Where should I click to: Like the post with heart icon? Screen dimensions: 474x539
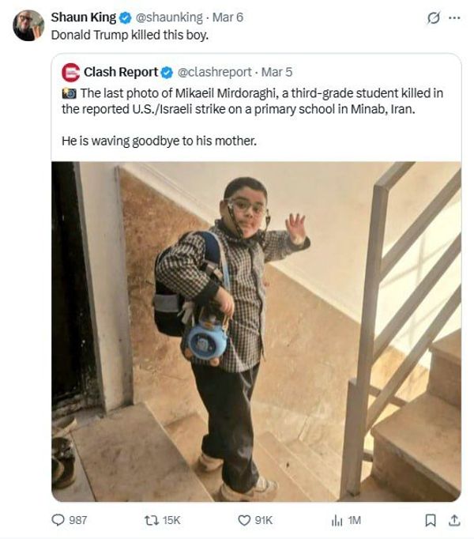tap(244, 520)
